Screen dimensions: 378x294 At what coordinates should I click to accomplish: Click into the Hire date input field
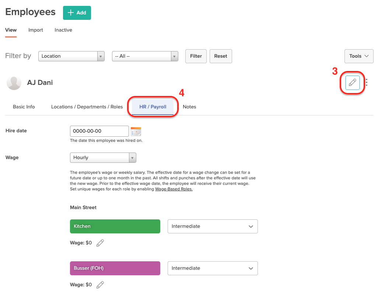[99, 131]
